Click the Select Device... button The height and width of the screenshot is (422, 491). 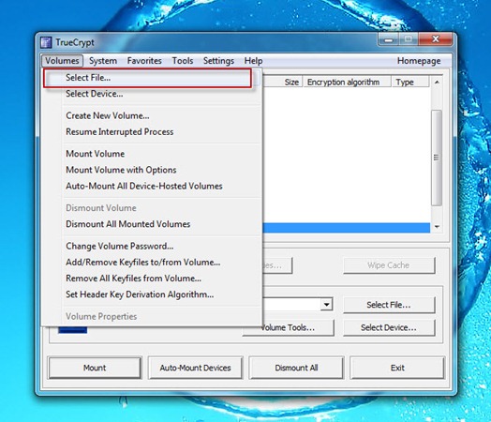[x=389, y=327]
